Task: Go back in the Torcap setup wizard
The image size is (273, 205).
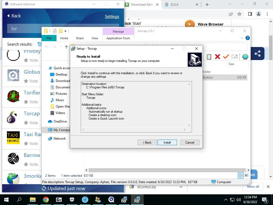Action: [x=147, y=143]
